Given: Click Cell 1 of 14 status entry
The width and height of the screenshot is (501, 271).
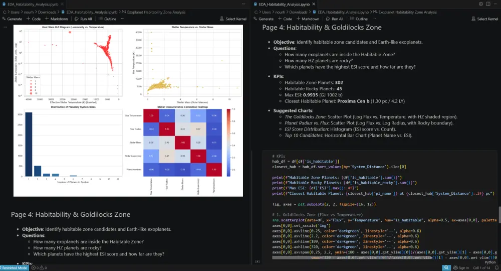Looking at the screenshot, I should (x=481, y=268).
